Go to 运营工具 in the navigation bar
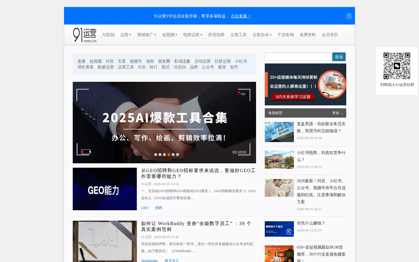The image size is (419, 262). tap(238, 35)
